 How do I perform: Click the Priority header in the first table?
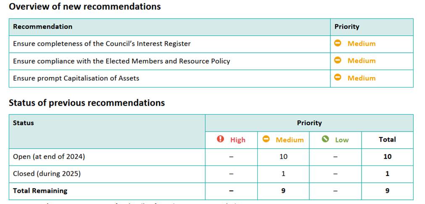(x=347, y=26)
